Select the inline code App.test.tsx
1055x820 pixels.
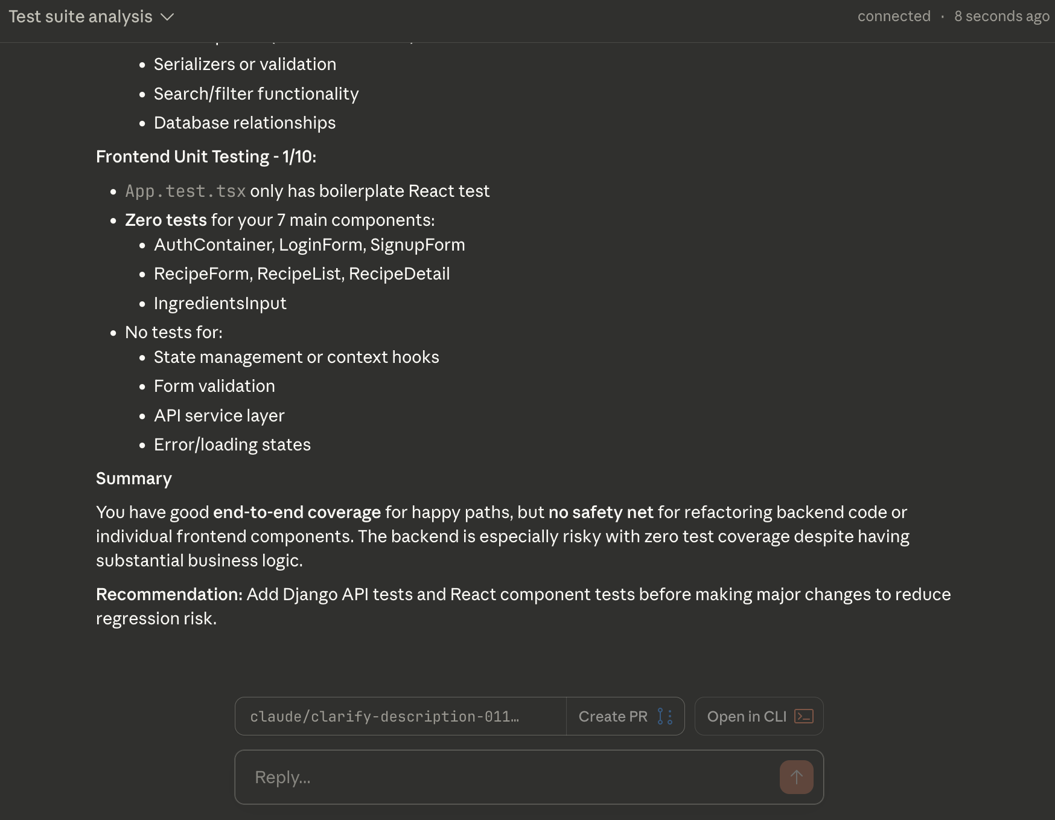point(185,191)
